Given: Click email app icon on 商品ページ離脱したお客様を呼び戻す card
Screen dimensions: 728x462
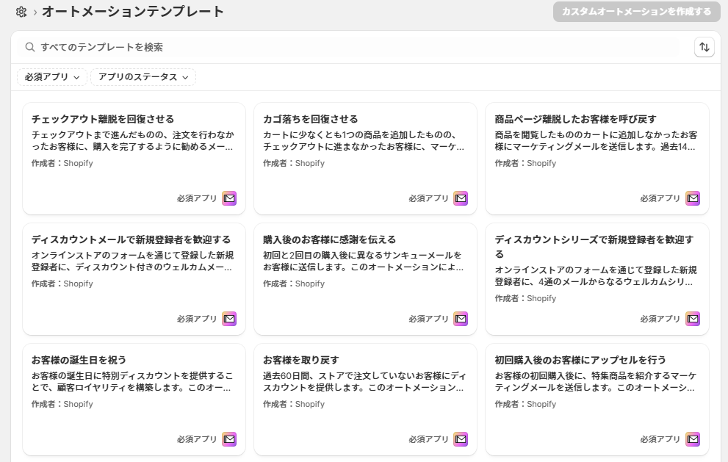Looking at the screenshot, I should point(692,198).
